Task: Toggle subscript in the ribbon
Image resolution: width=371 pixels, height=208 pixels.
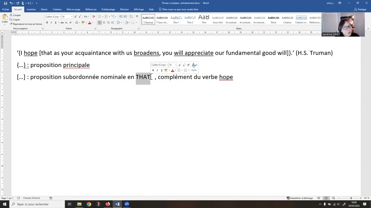Action: [66, 23]
